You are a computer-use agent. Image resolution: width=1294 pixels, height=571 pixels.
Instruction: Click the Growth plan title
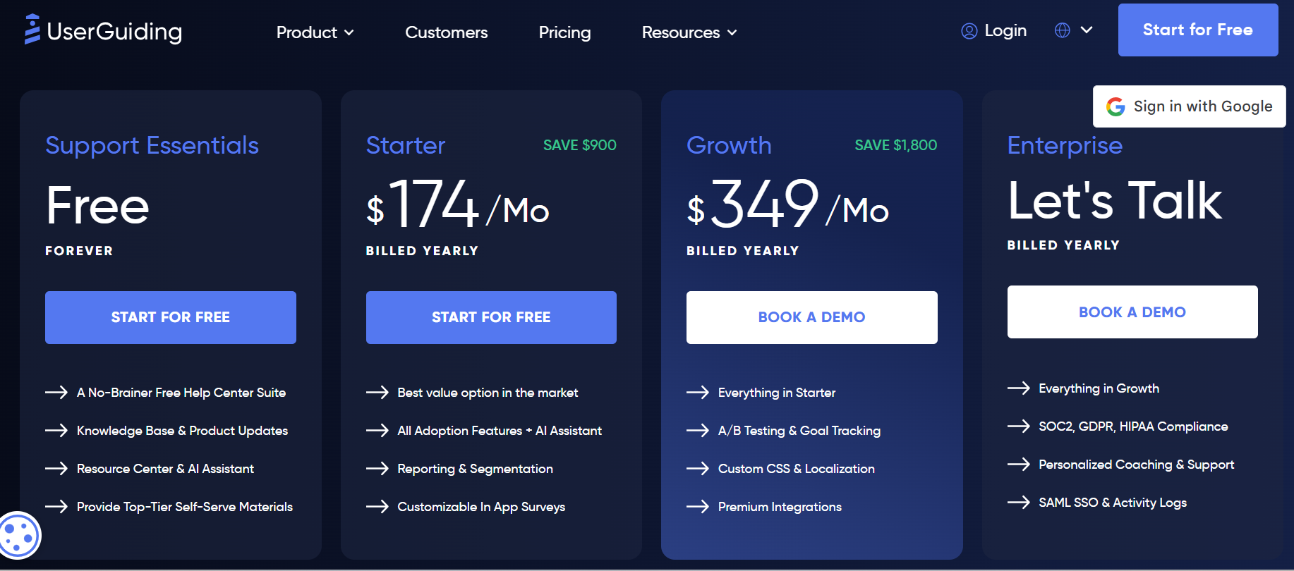tap(729, 145)
